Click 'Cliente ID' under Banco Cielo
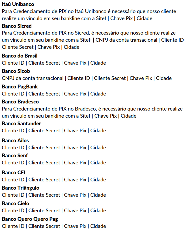 13,211
